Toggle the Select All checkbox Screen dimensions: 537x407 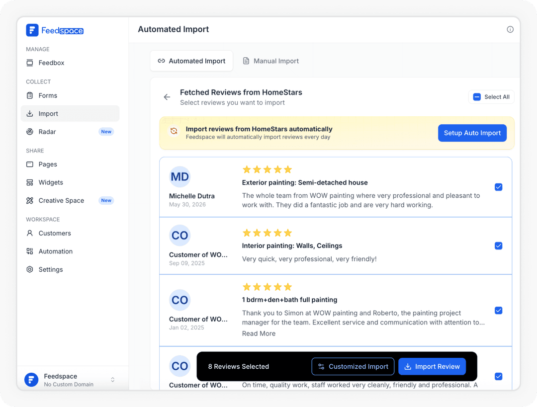click(477, 97)
